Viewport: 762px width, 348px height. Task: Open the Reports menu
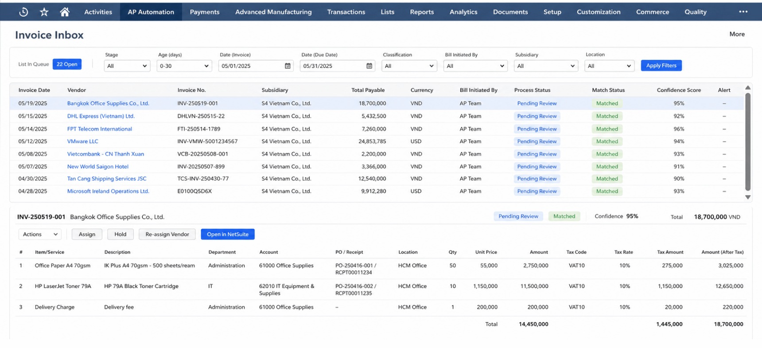point(422,12)
